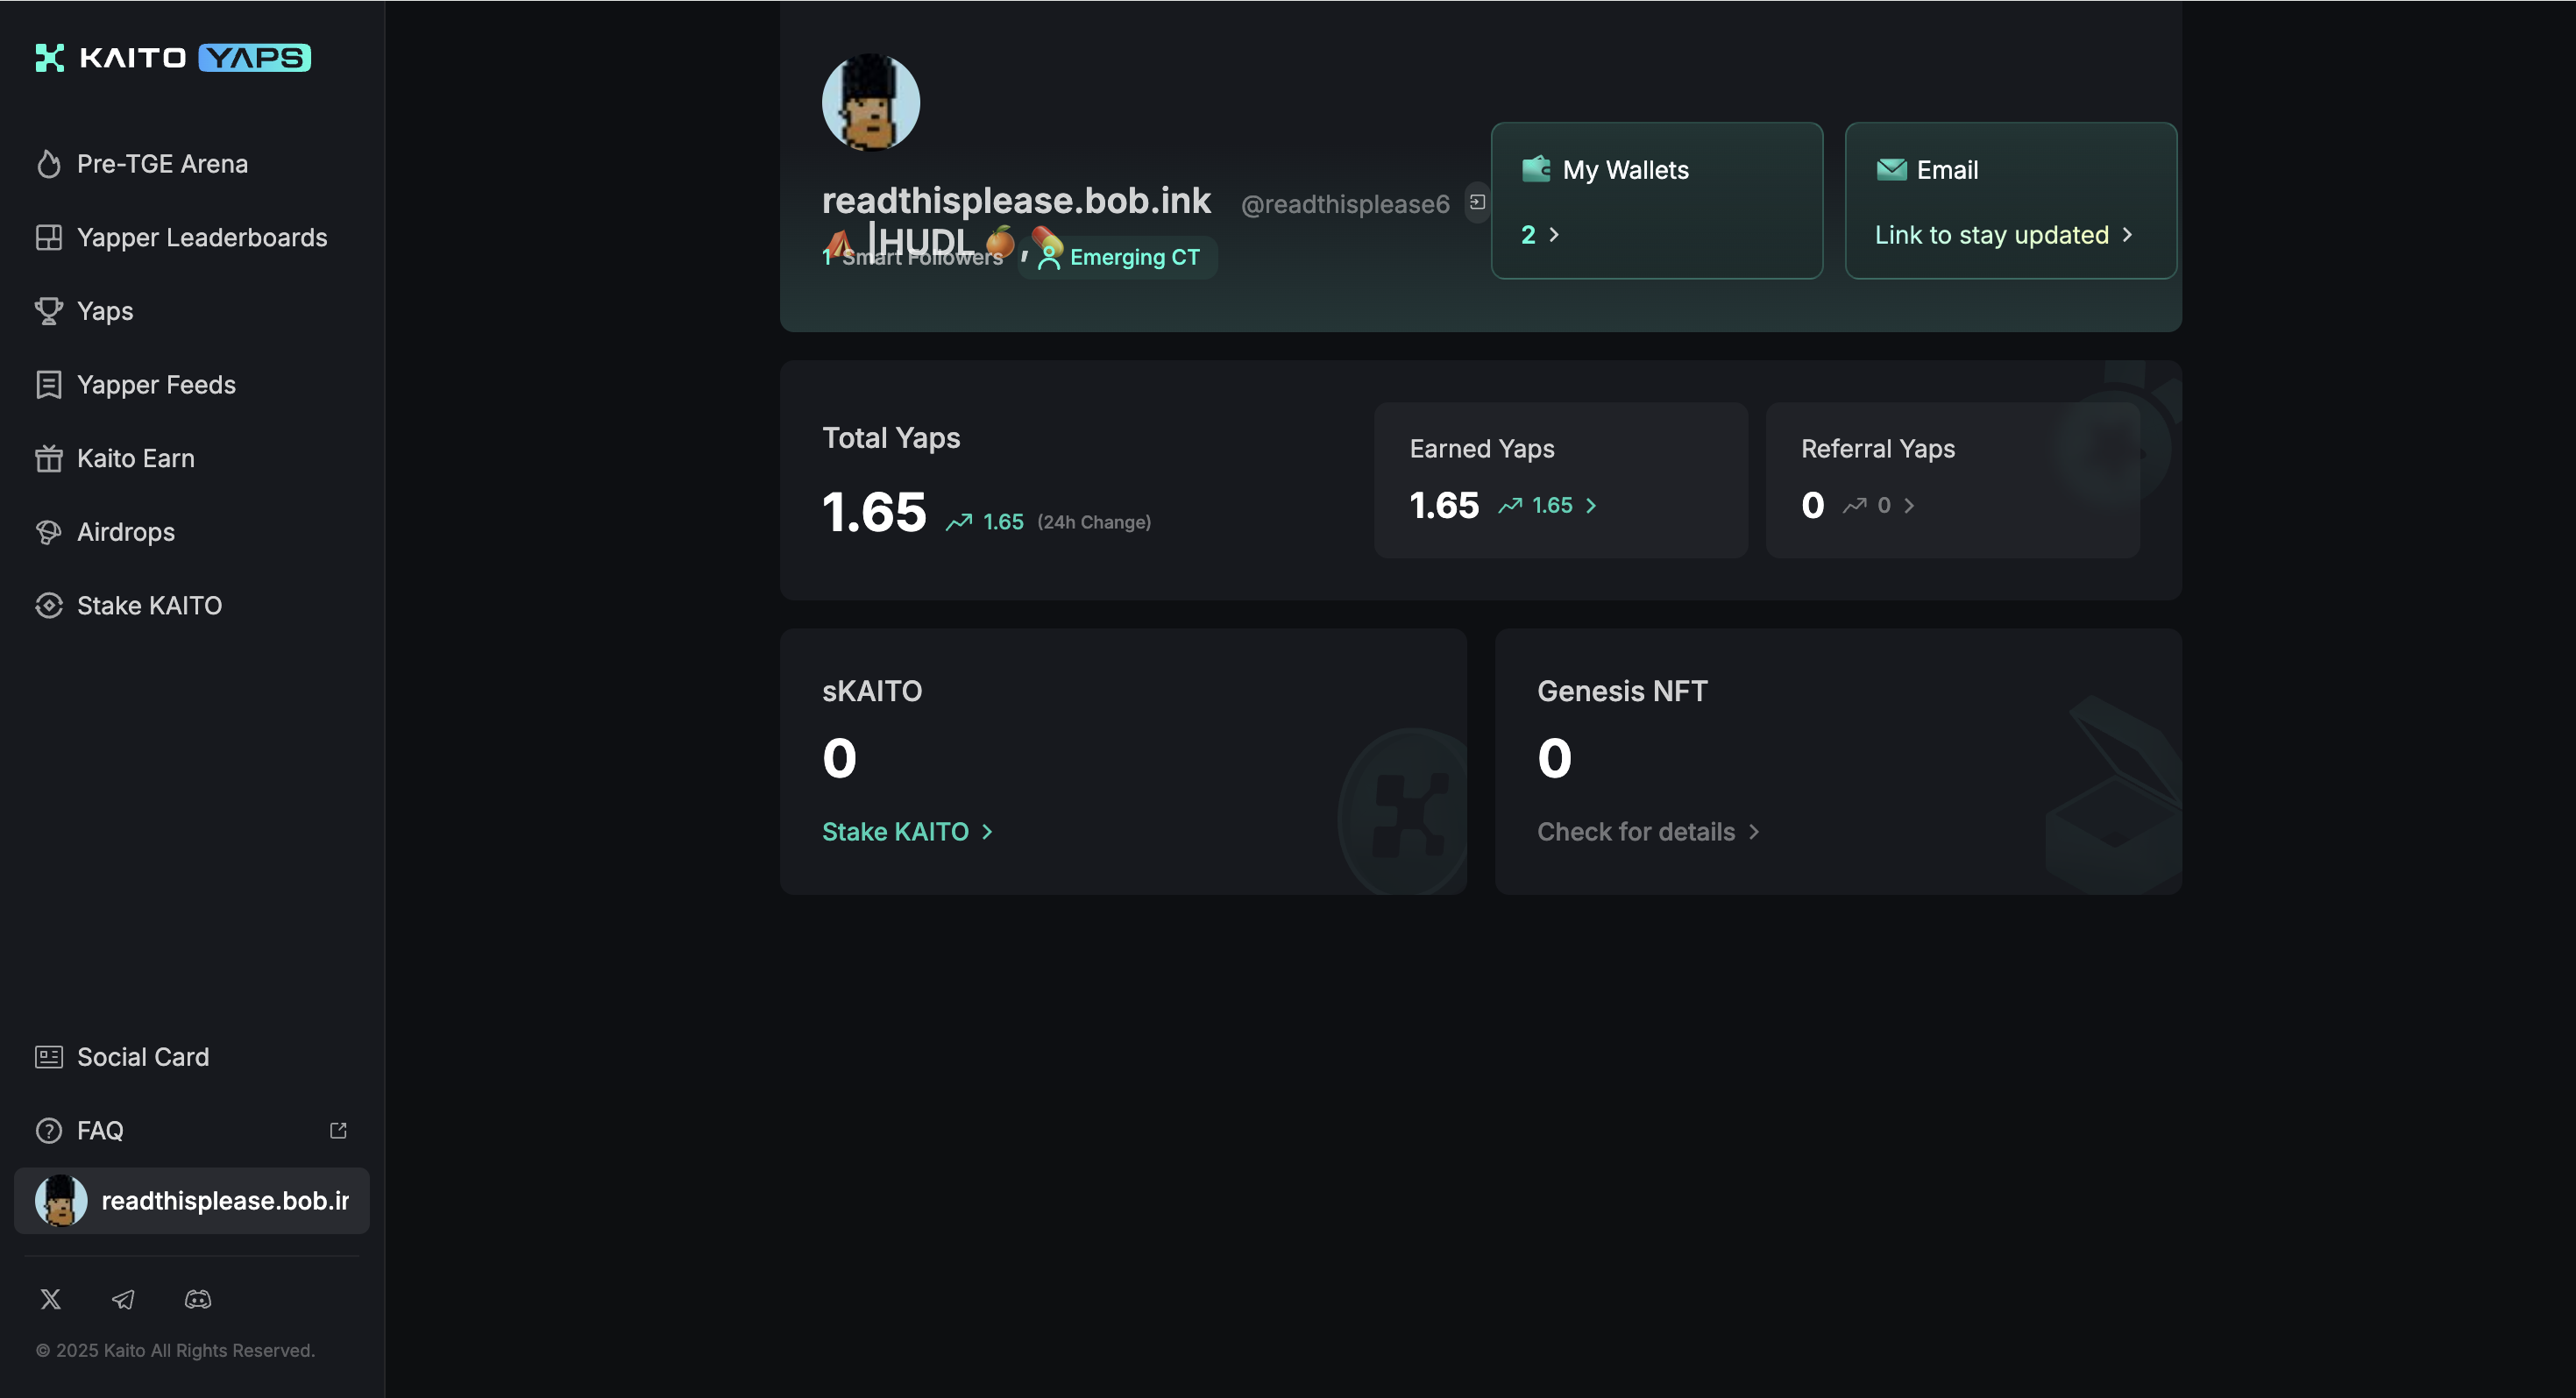
Task: Click the 2025 Kaito copyright text
Action: coord(175,1350)
